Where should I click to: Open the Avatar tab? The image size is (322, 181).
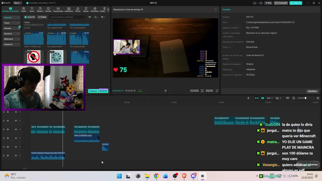[x=103, y=10]
